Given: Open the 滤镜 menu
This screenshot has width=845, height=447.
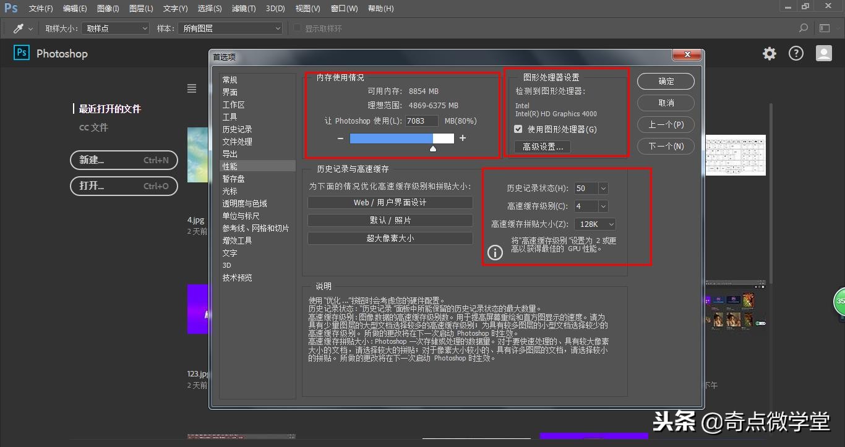Looking at the screenshot, I should pyautogui.click(x=245, y=8).
